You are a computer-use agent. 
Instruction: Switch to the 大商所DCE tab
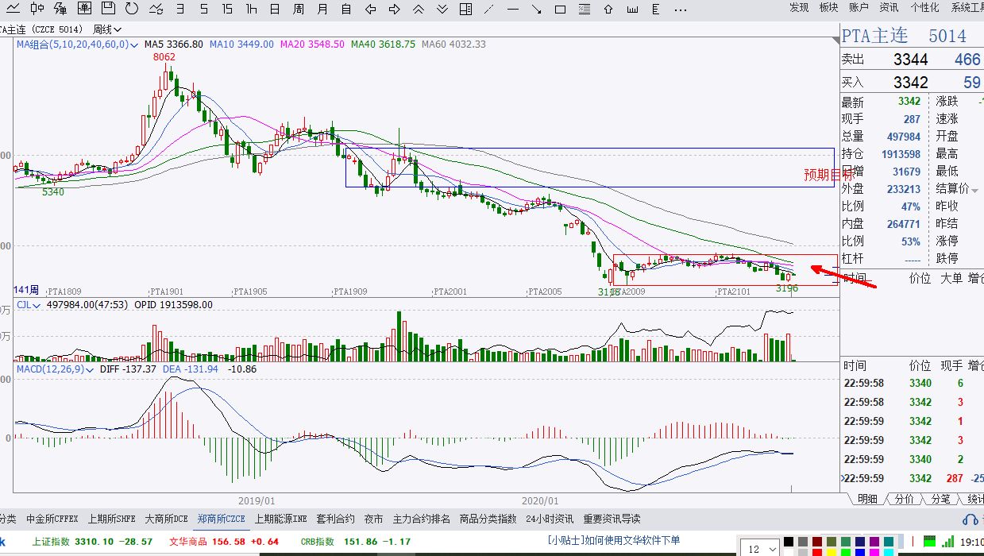166,519
